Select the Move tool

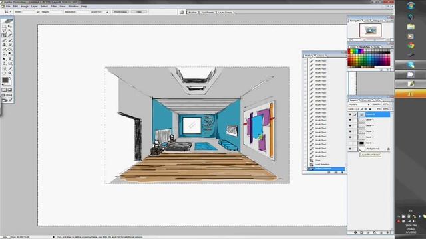coord(9,26)
